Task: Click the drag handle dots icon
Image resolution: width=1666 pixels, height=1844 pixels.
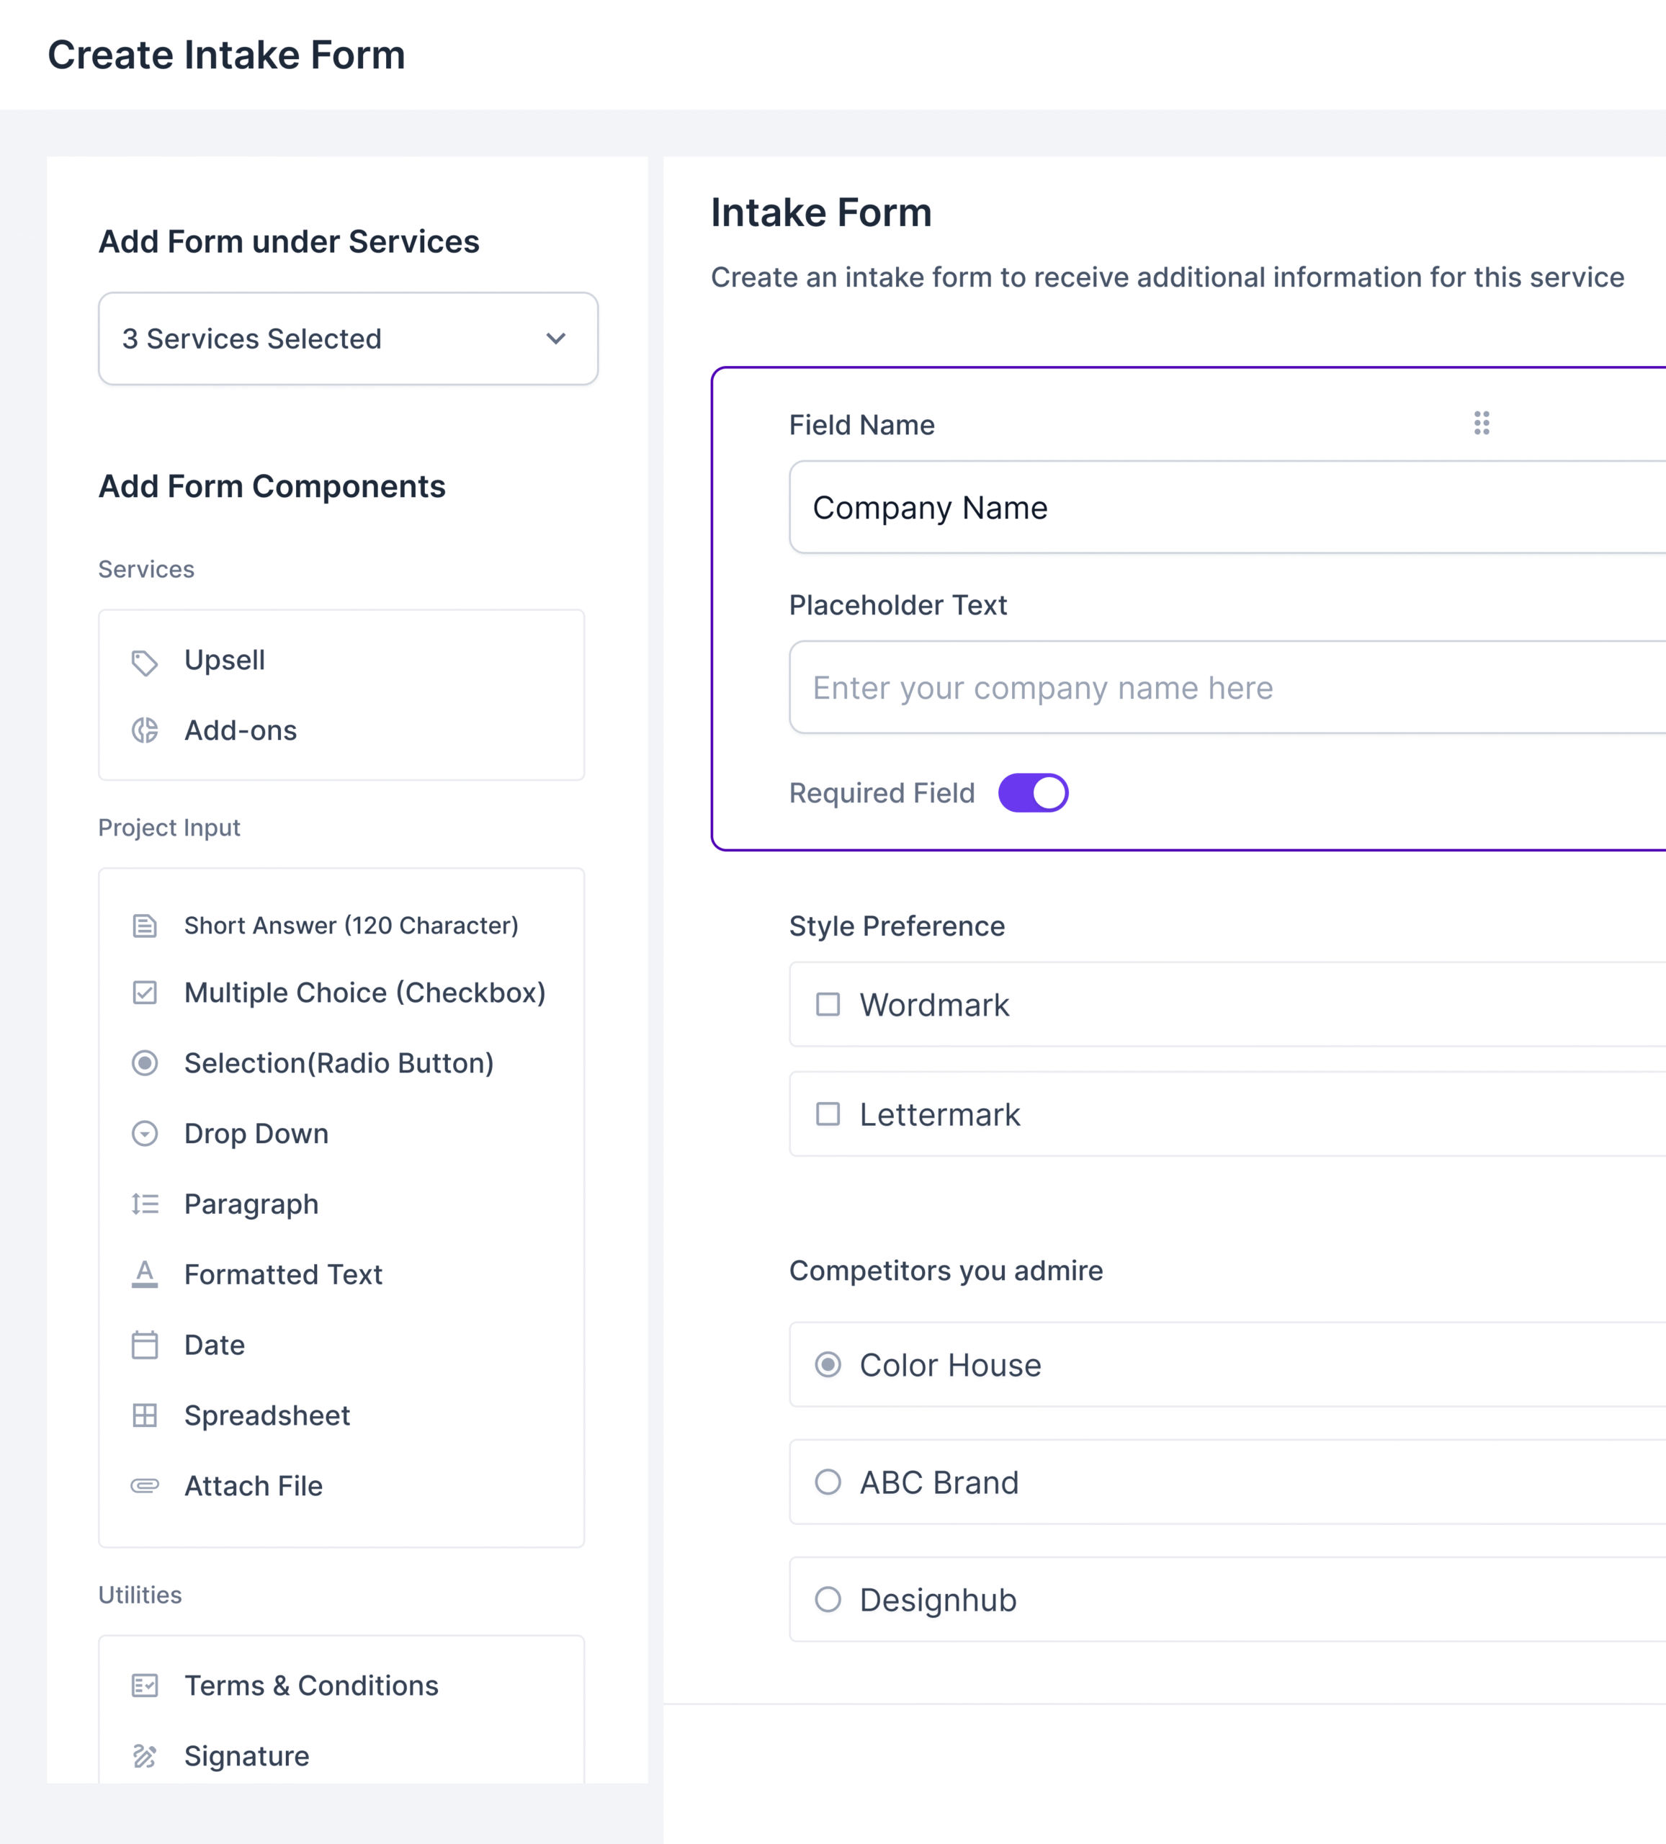Action: pos(1481,423)
